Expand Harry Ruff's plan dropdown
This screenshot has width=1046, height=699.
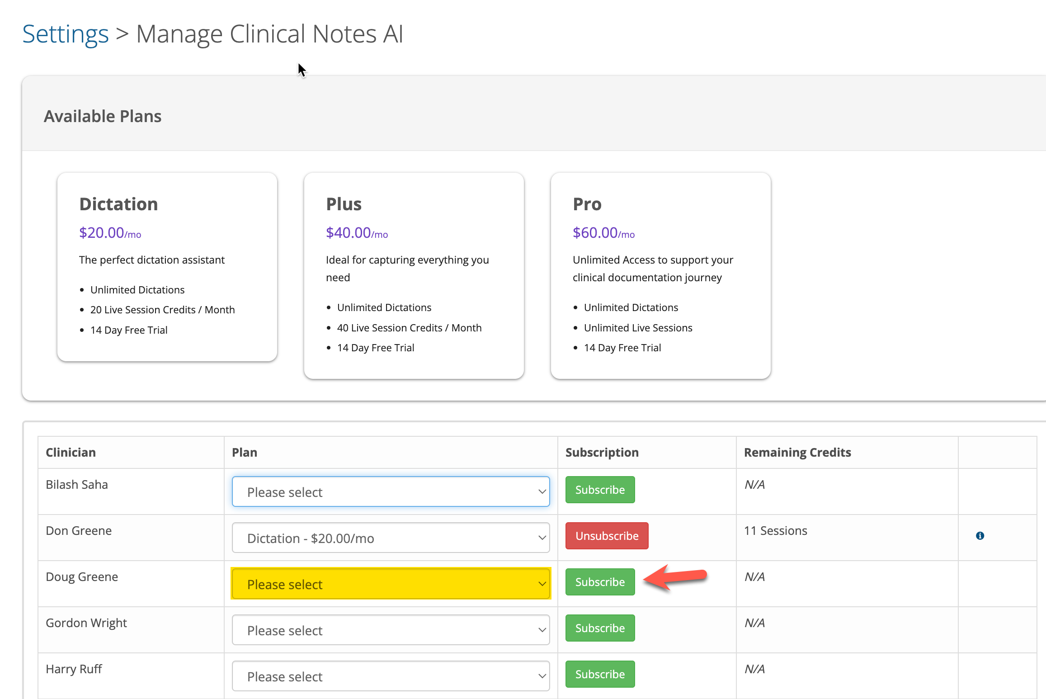[391, 676]
